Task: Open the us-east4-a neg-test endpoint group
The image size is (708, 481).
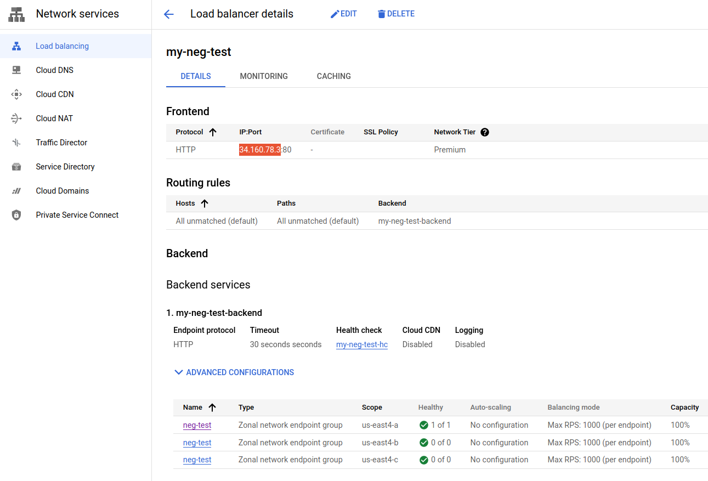Action: [197, 425]
